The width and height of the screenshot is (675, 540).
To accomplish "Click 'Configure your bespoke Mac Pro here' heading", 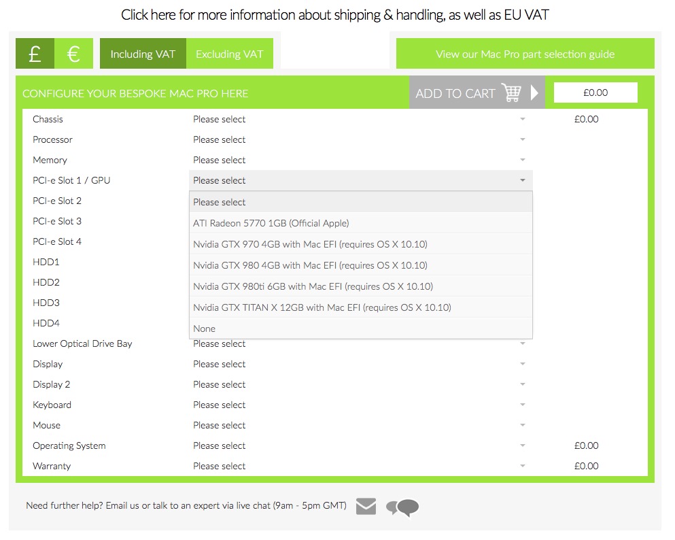I will tap(135, 93).
